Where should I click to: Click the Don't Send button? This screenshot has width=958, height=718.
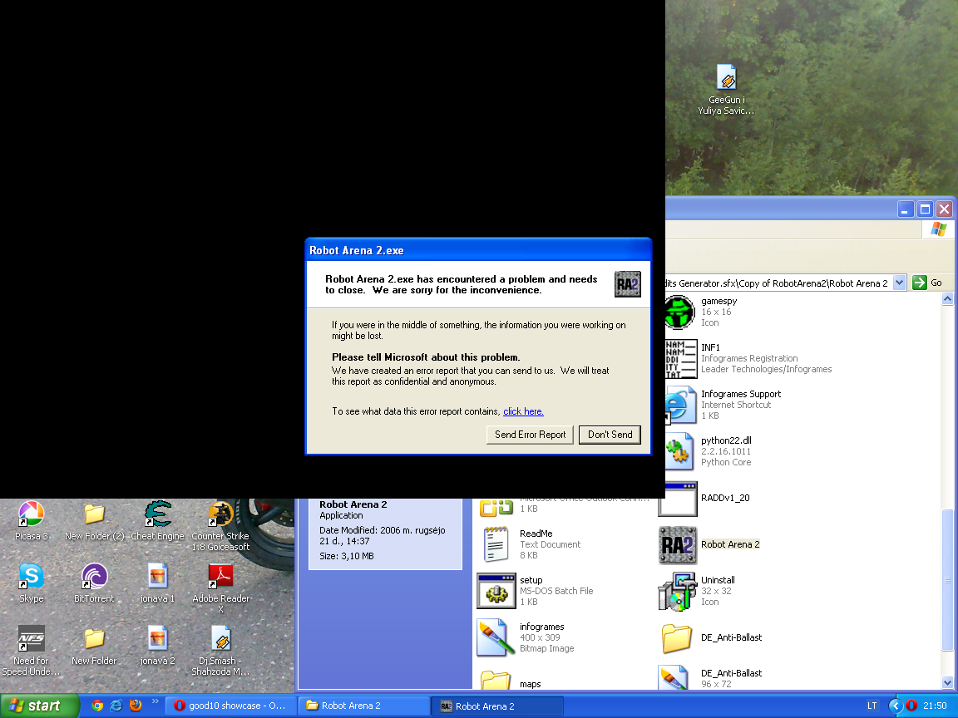(610, 435)
